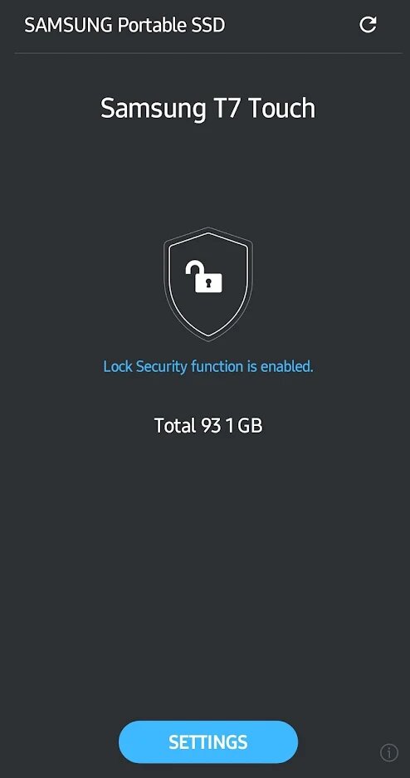Click the word 'SAMSUNG' in the app header

pyautogui.click(x=68, y=25)
